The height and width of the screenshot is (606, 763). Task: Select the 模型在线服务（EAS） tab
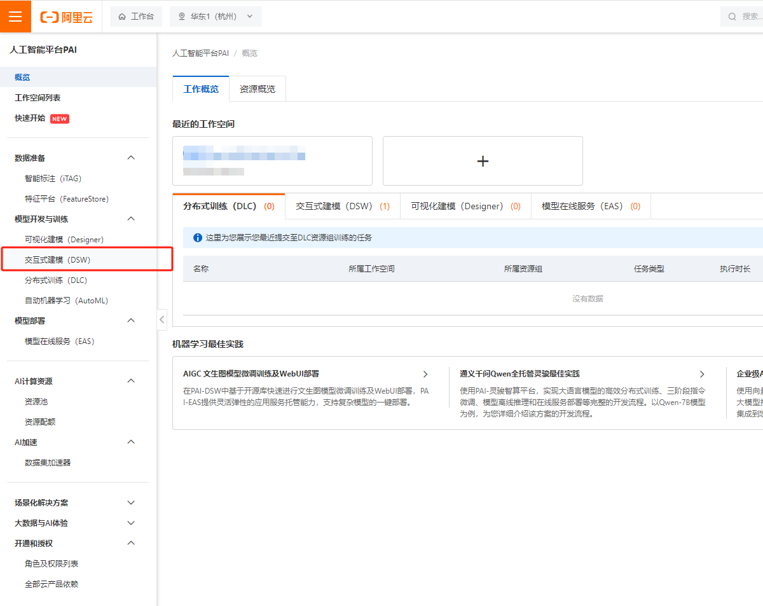click(x=591, y=206)
